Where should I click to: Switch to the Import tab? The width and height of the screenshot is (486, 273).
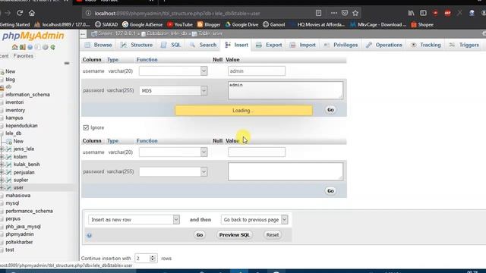303,45
